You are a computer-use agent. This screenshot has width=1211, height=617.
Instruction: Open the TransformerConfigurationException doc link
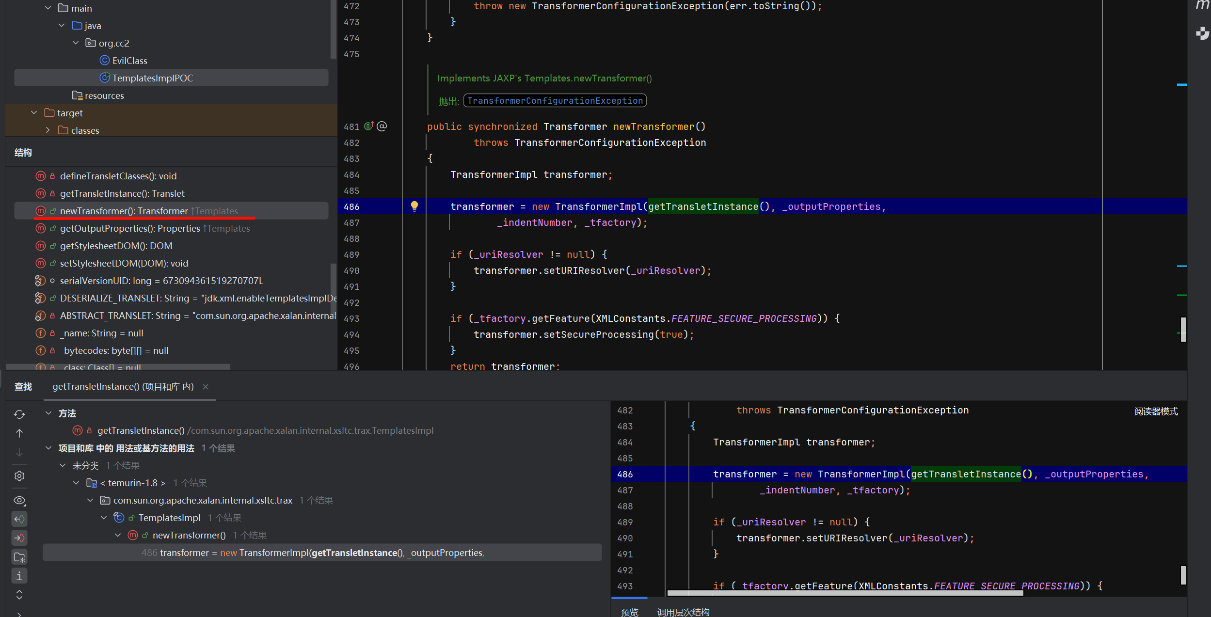click(x=555, y=100)
